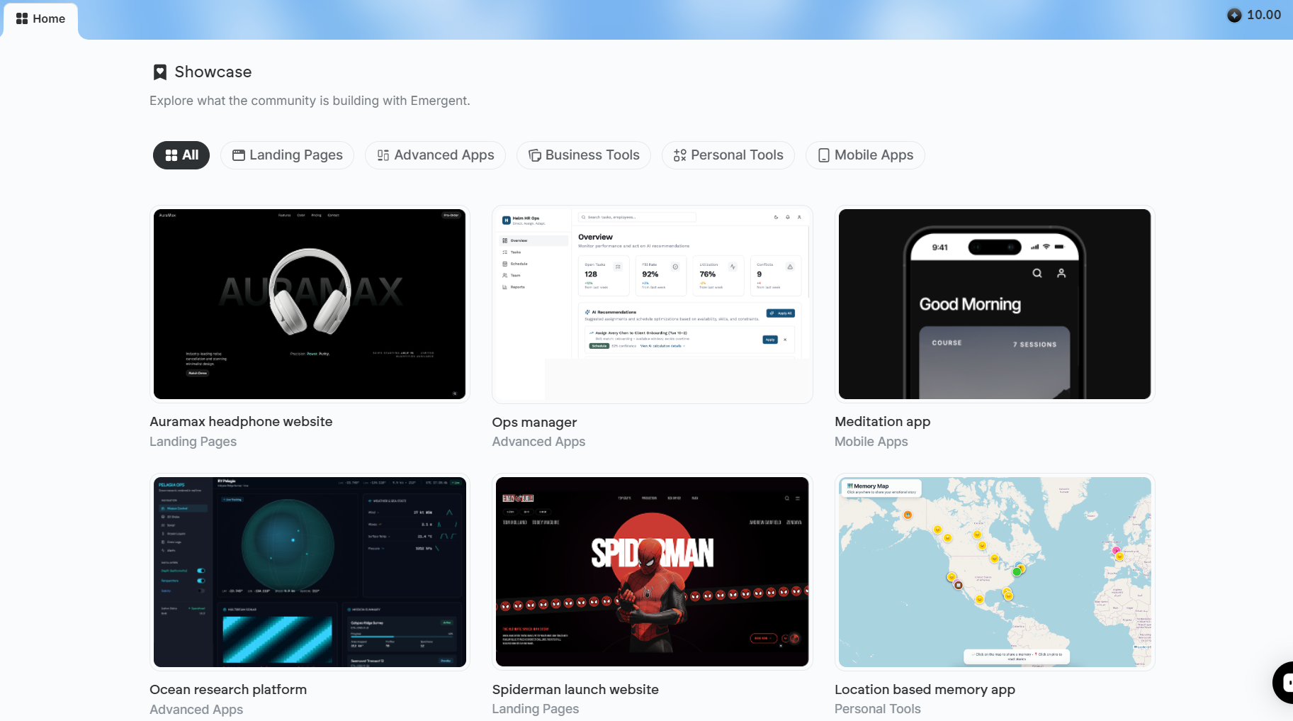
Task: Click Personal Tools label under memory app
Action: [877, 709]
